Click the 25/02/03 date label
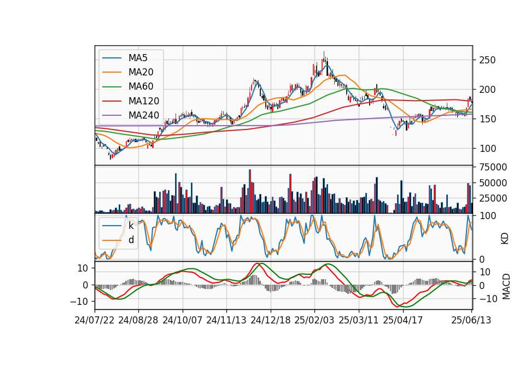Screen dimensions: 525x377 [314, 320]
